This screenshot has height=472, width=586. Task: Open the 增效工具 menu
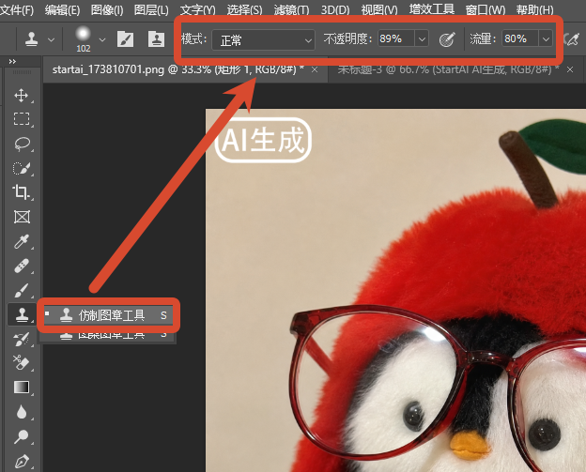(x=432, y=9)
